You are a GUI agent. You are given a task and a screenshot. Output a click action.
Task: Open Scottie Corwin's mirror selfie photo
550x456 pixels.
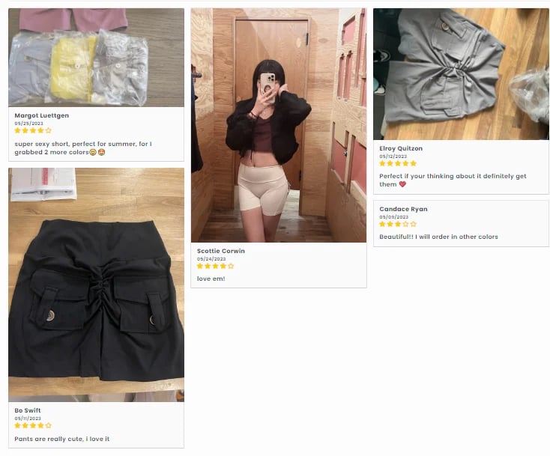click(279, 125)
